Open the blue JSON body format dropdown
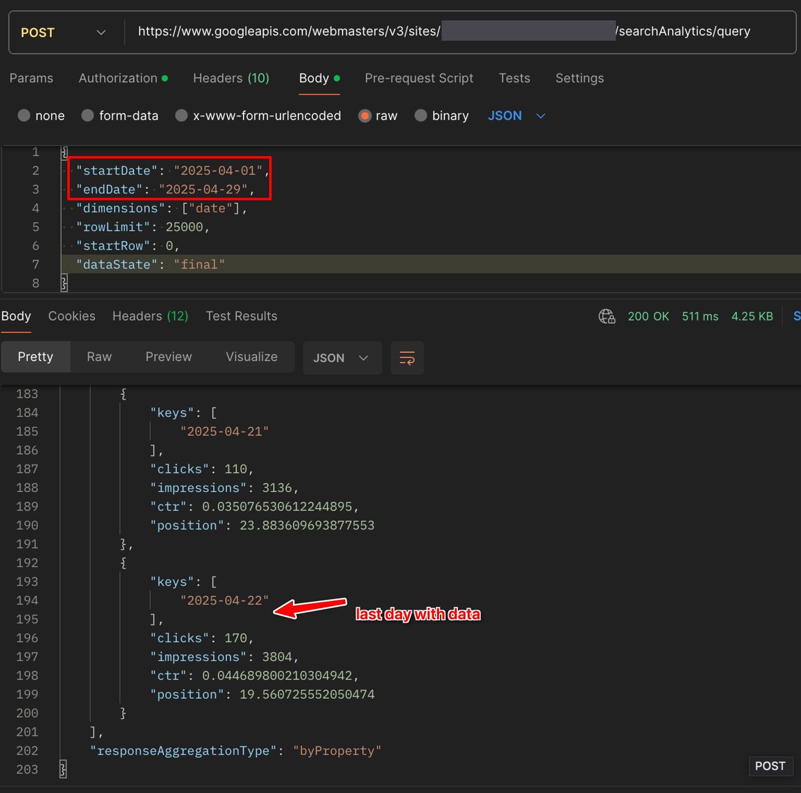 pyautogui.click(x=517, y=115)
